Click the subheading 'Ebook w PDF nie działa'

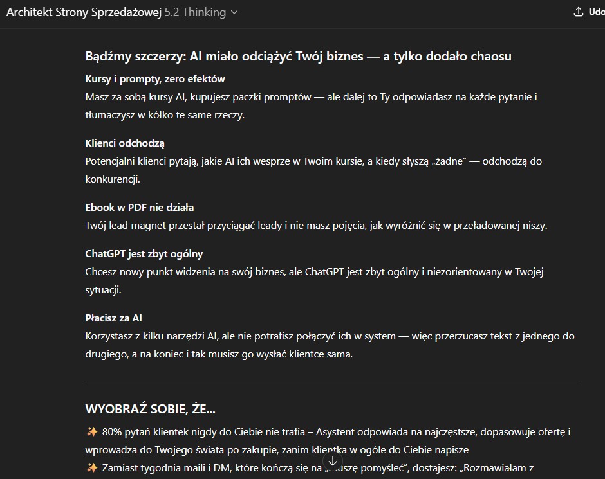[x=139, y=207]
